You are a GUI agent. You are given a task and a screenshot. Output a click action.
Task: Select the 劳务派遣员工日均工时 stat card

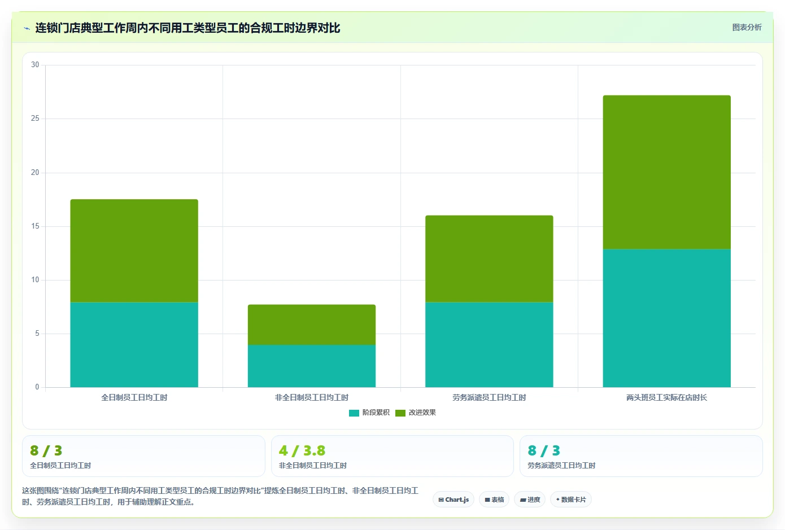[x=641, y=456]
